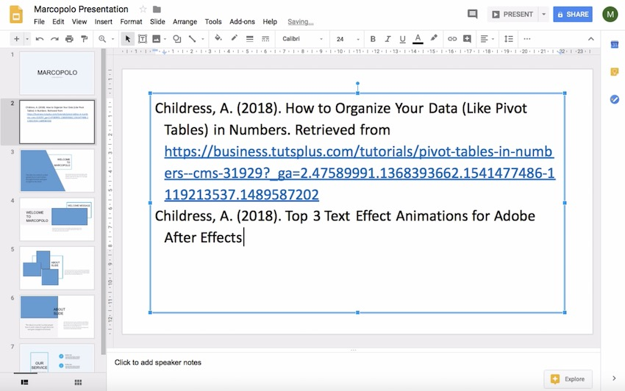The height and width of the screenshot is (391, 625).
Task: Expand the Present button dropdown arrow
Action: click(x=543, y=14)
